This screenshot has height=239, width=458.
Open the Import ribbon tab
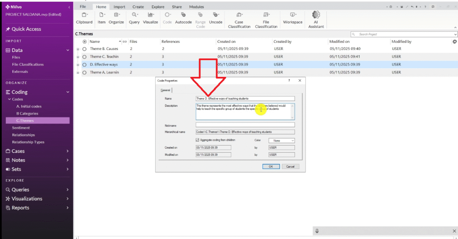[x=119, y=7]
